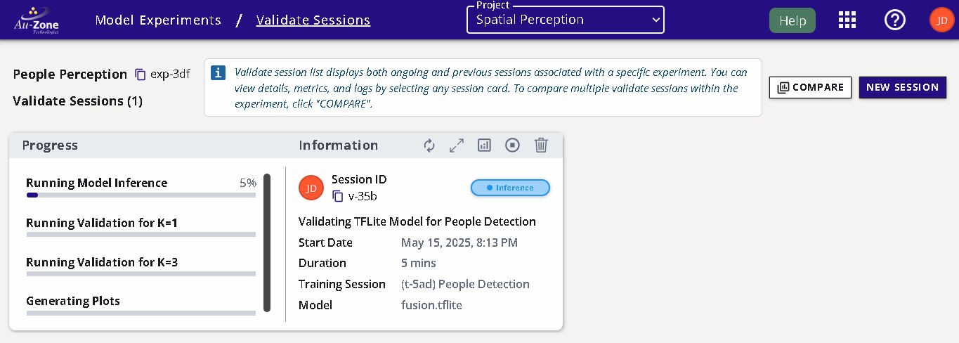This screenshot has width=959, height=343.
Task: Expand the session card view
Action: (457, 145)
